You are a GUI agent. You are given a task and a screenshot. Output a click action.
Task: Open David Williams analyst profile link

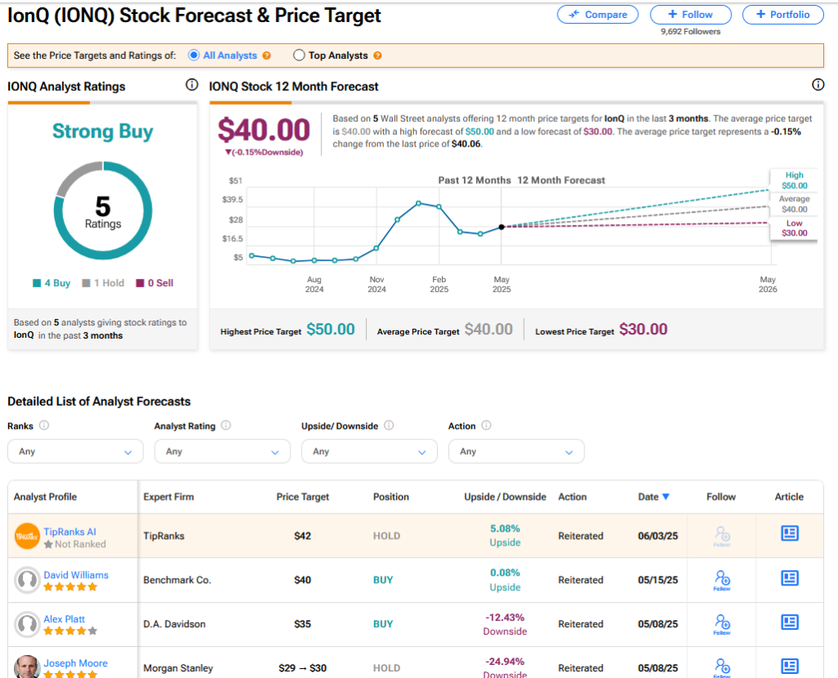(x=76, y=575)
